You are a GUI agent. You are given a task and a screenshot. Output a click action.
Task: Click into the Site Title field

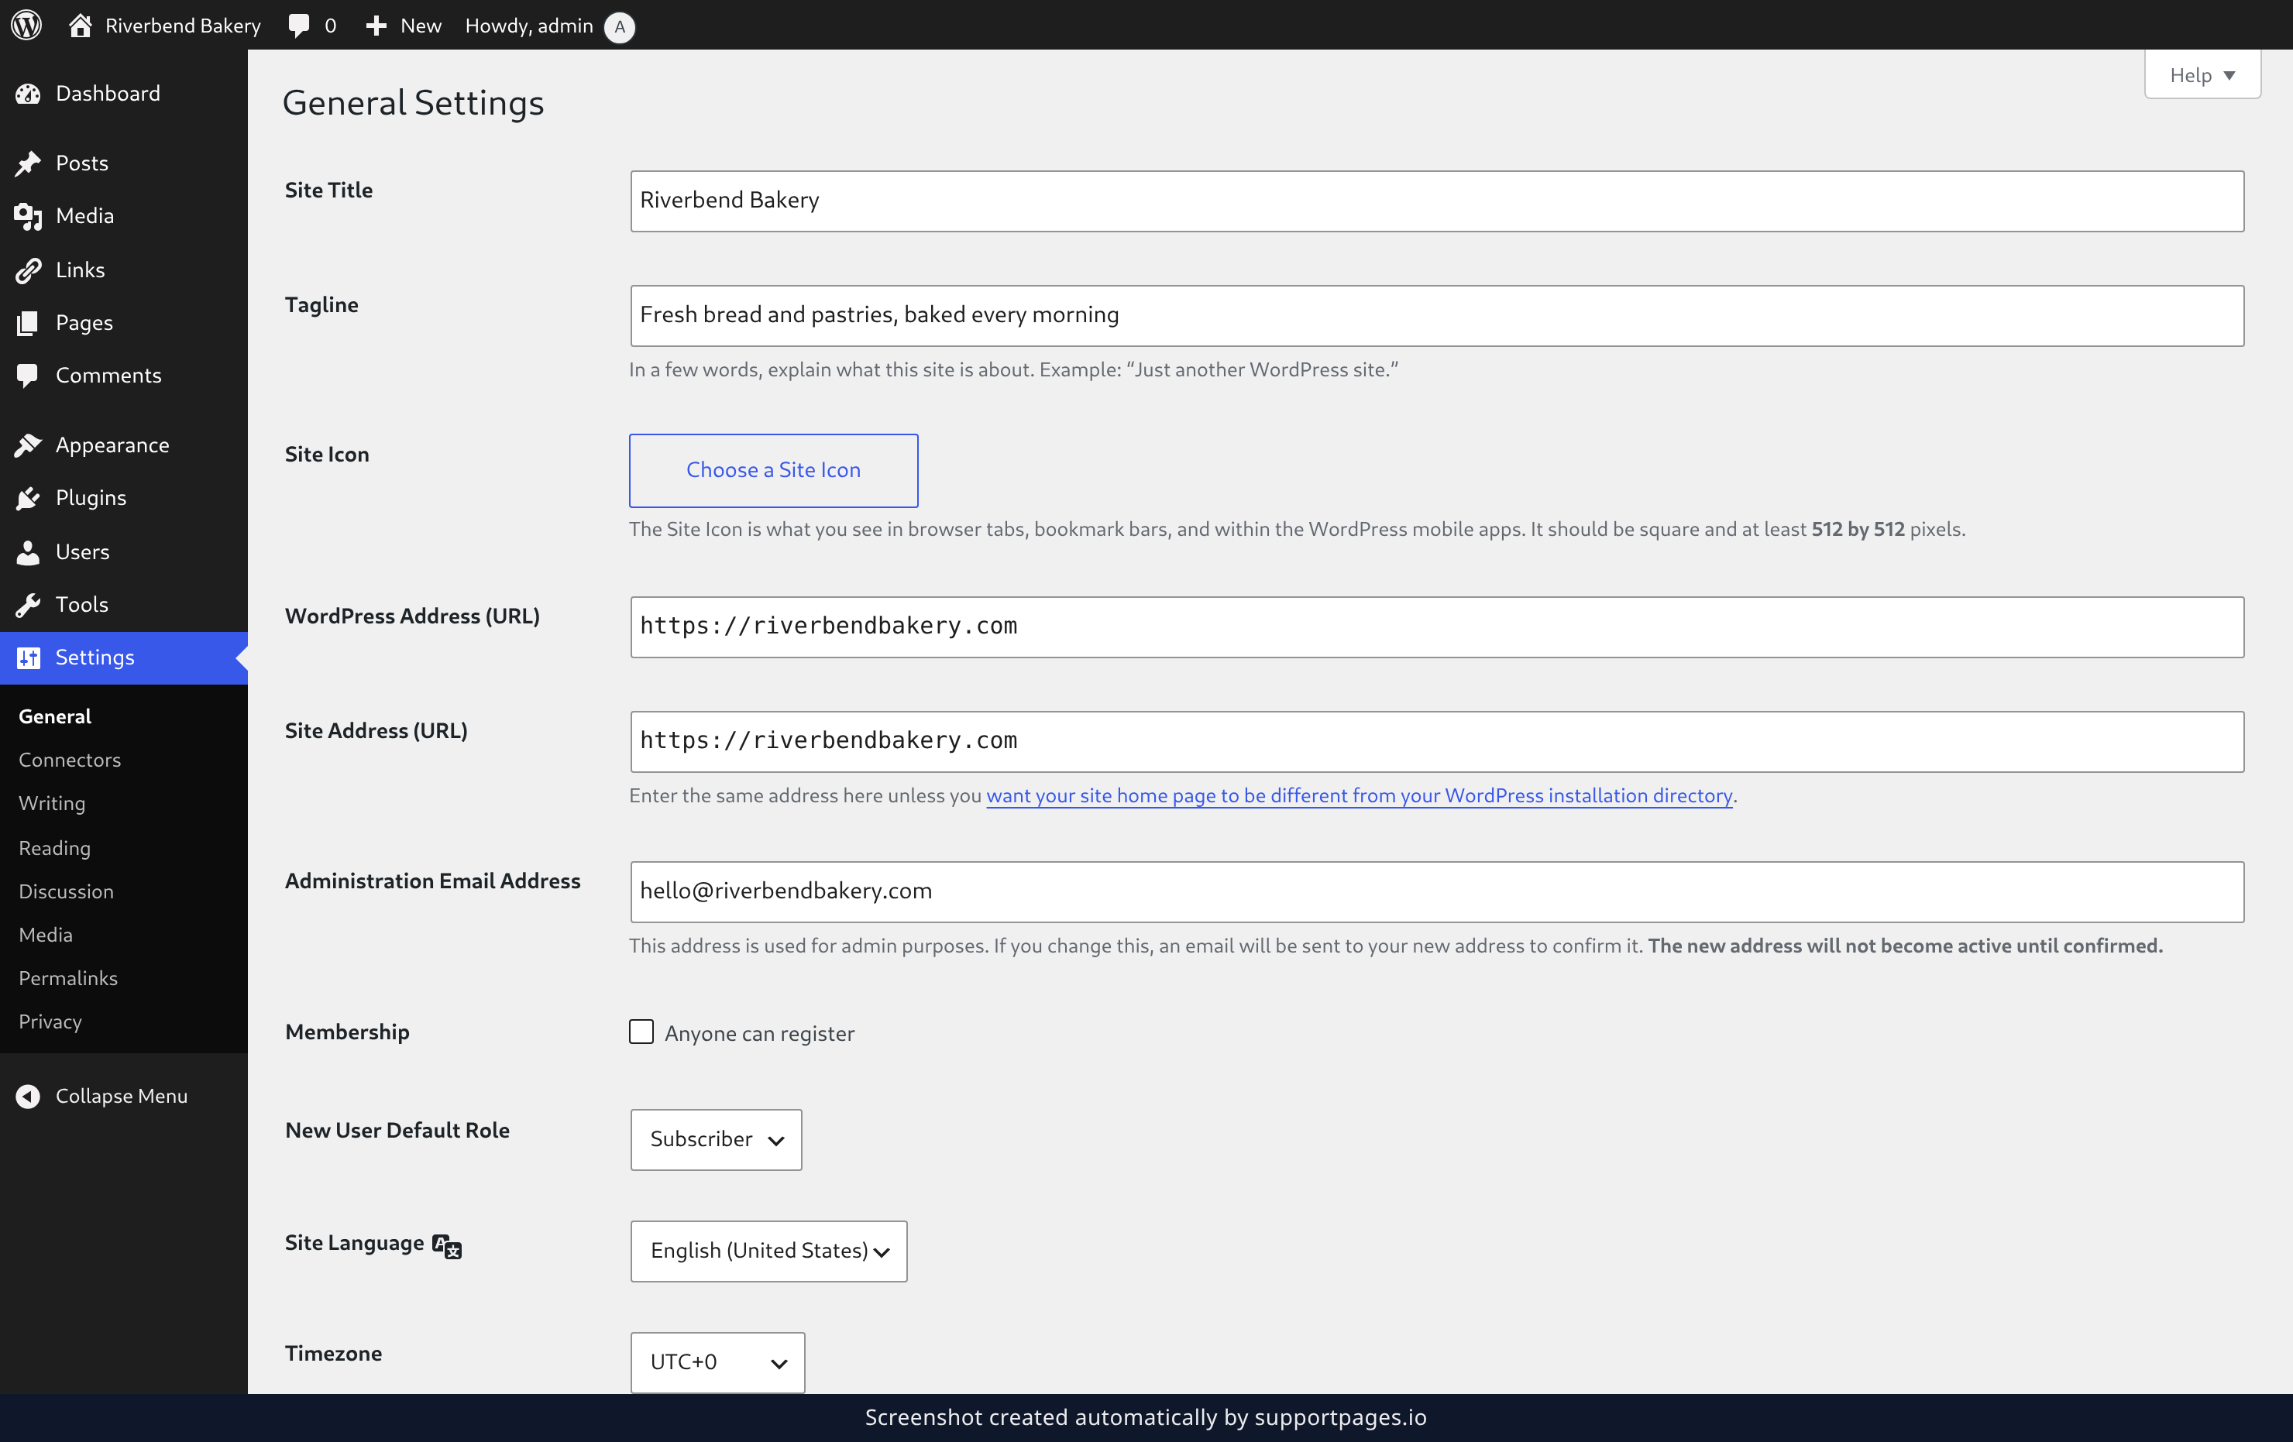coord(1437,201)
